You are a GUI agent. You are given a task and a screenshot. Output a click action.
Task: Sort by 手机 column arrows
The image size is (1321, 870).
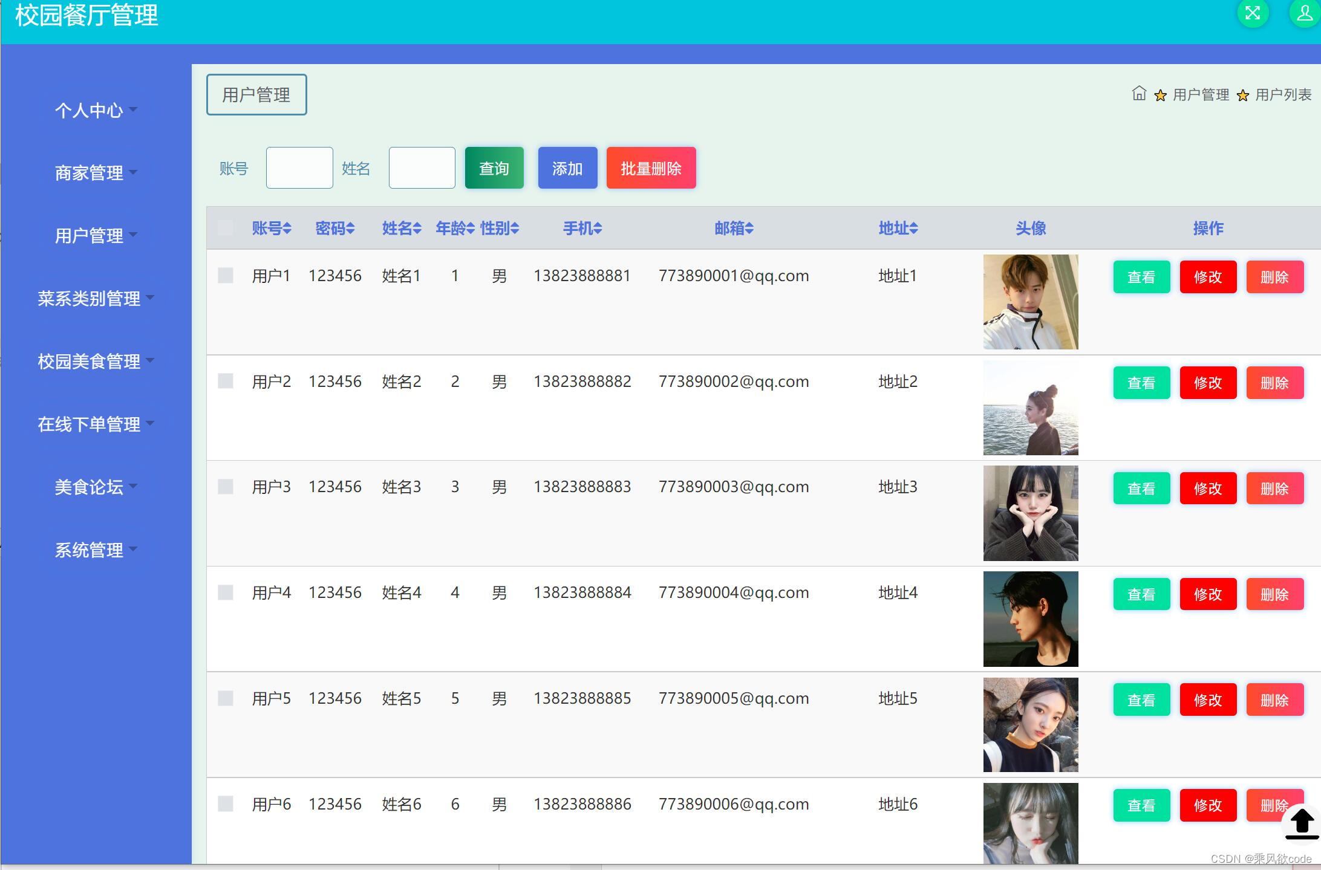tap(598, 229)
